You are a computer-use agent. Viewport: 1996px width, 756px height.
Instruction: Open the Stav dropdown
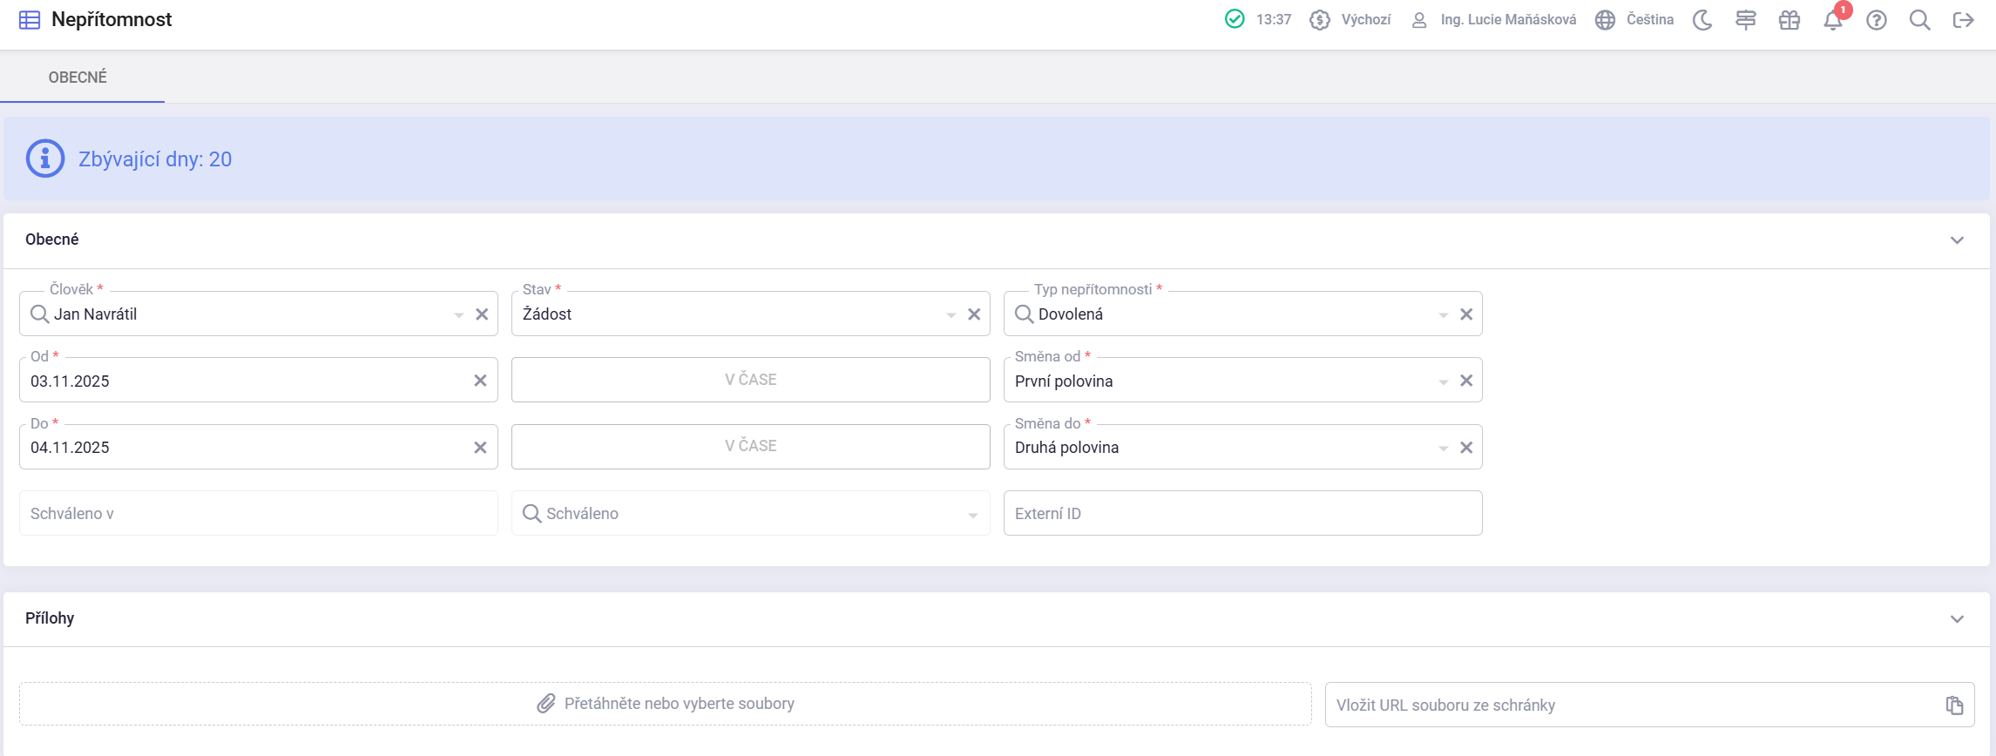(951, 314)
